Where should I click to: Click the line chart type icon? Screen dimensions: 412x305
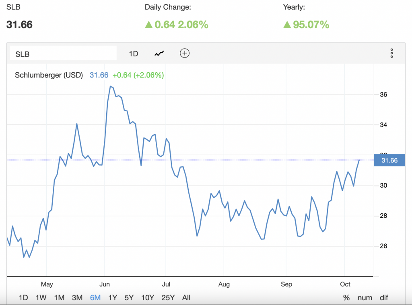pyautogui.click(x=159, y=53)
